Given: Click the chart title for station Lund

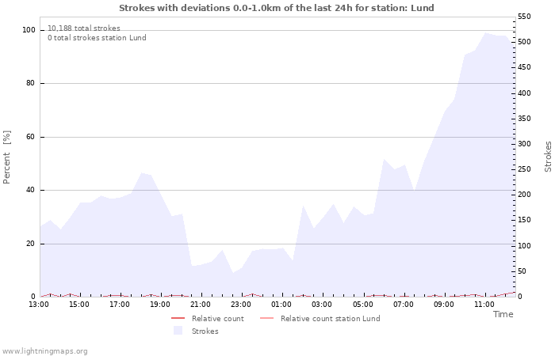Looking at the screenshot, I should [x=277, y=8].
